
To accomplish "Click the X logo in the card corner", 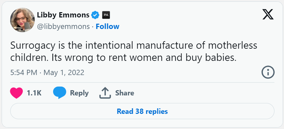I will point(268,14).
